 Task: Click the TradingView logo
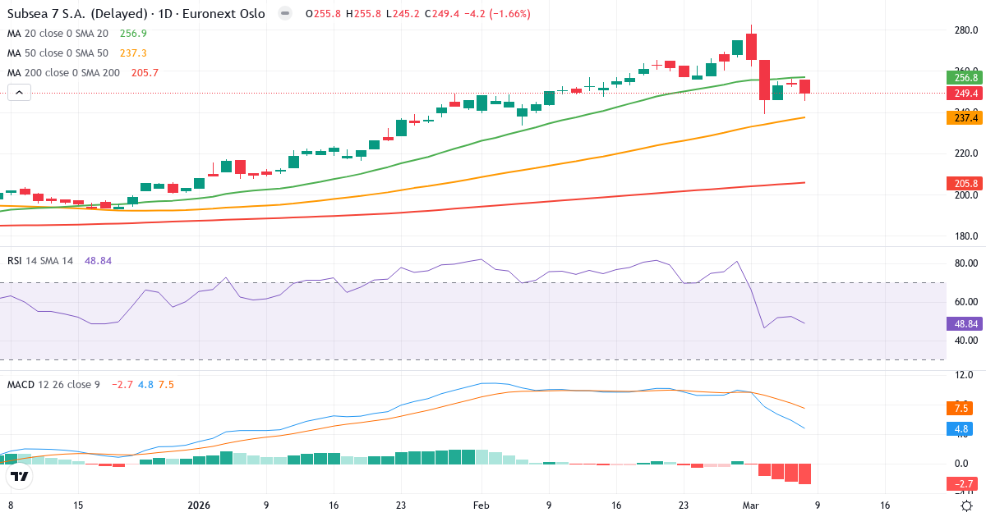coord(20,476)
